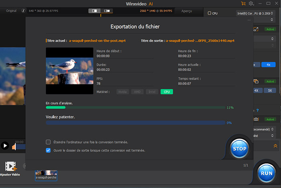Collapse the panel with the orange double chevron
The height and width of the screenshot is (188, 281).
point(275,146)
